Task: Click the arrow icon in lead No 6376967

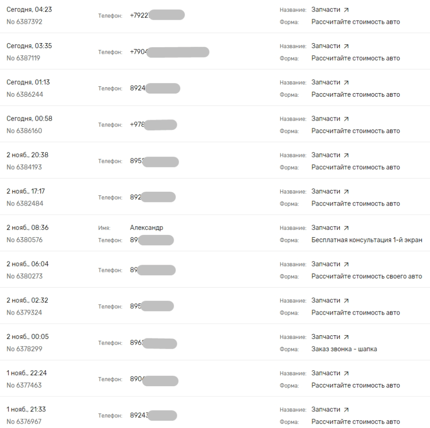Action: tap(346, 409)
